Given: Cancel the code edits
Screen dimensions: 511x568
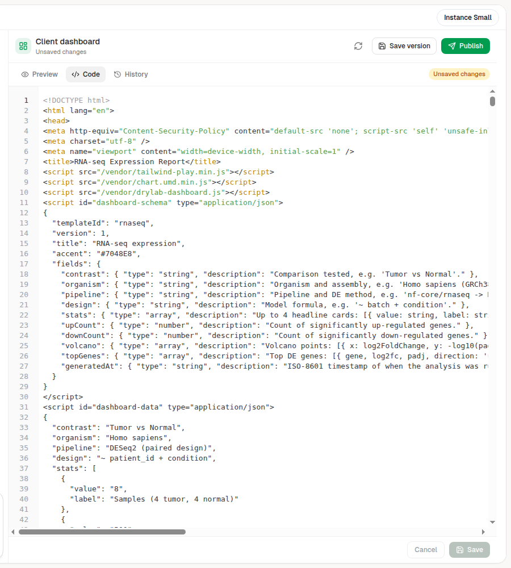Looking at the screenshot, I should [425, 549].
